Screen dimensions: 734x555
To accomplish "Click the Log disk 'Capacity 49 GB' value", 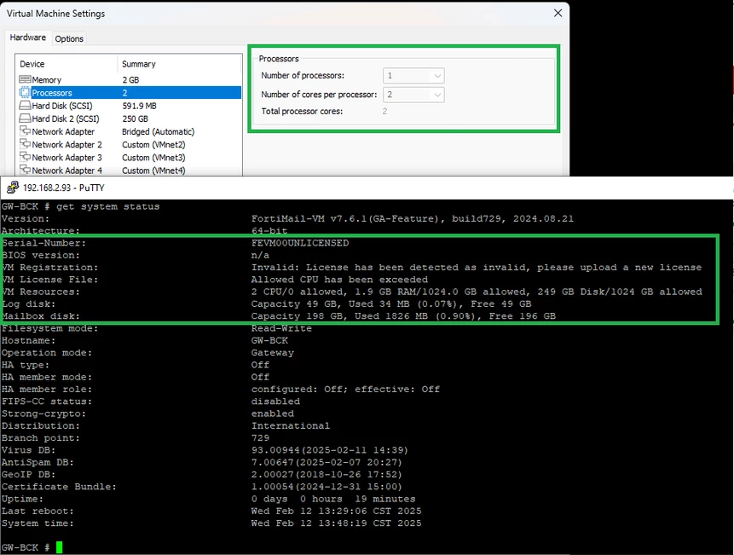I will tap(391, 304).
